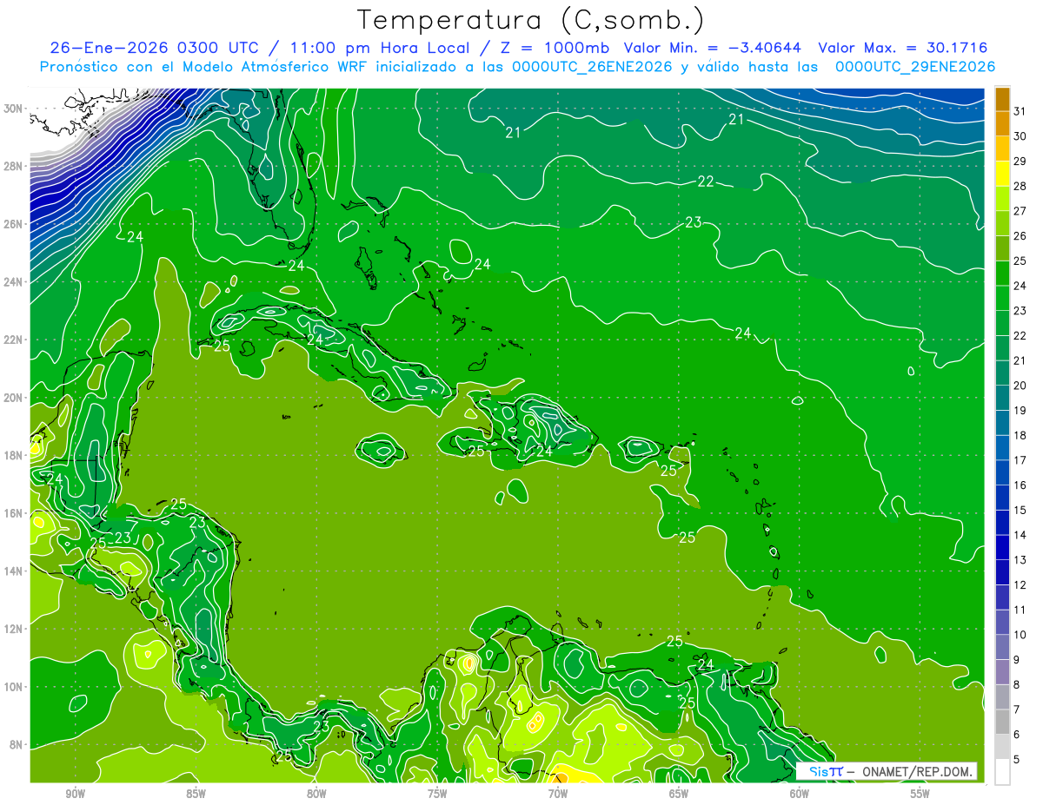The image size is (1043, 805).
Task: Click the '85W' longitude axis label
Action: pos(196,794)
